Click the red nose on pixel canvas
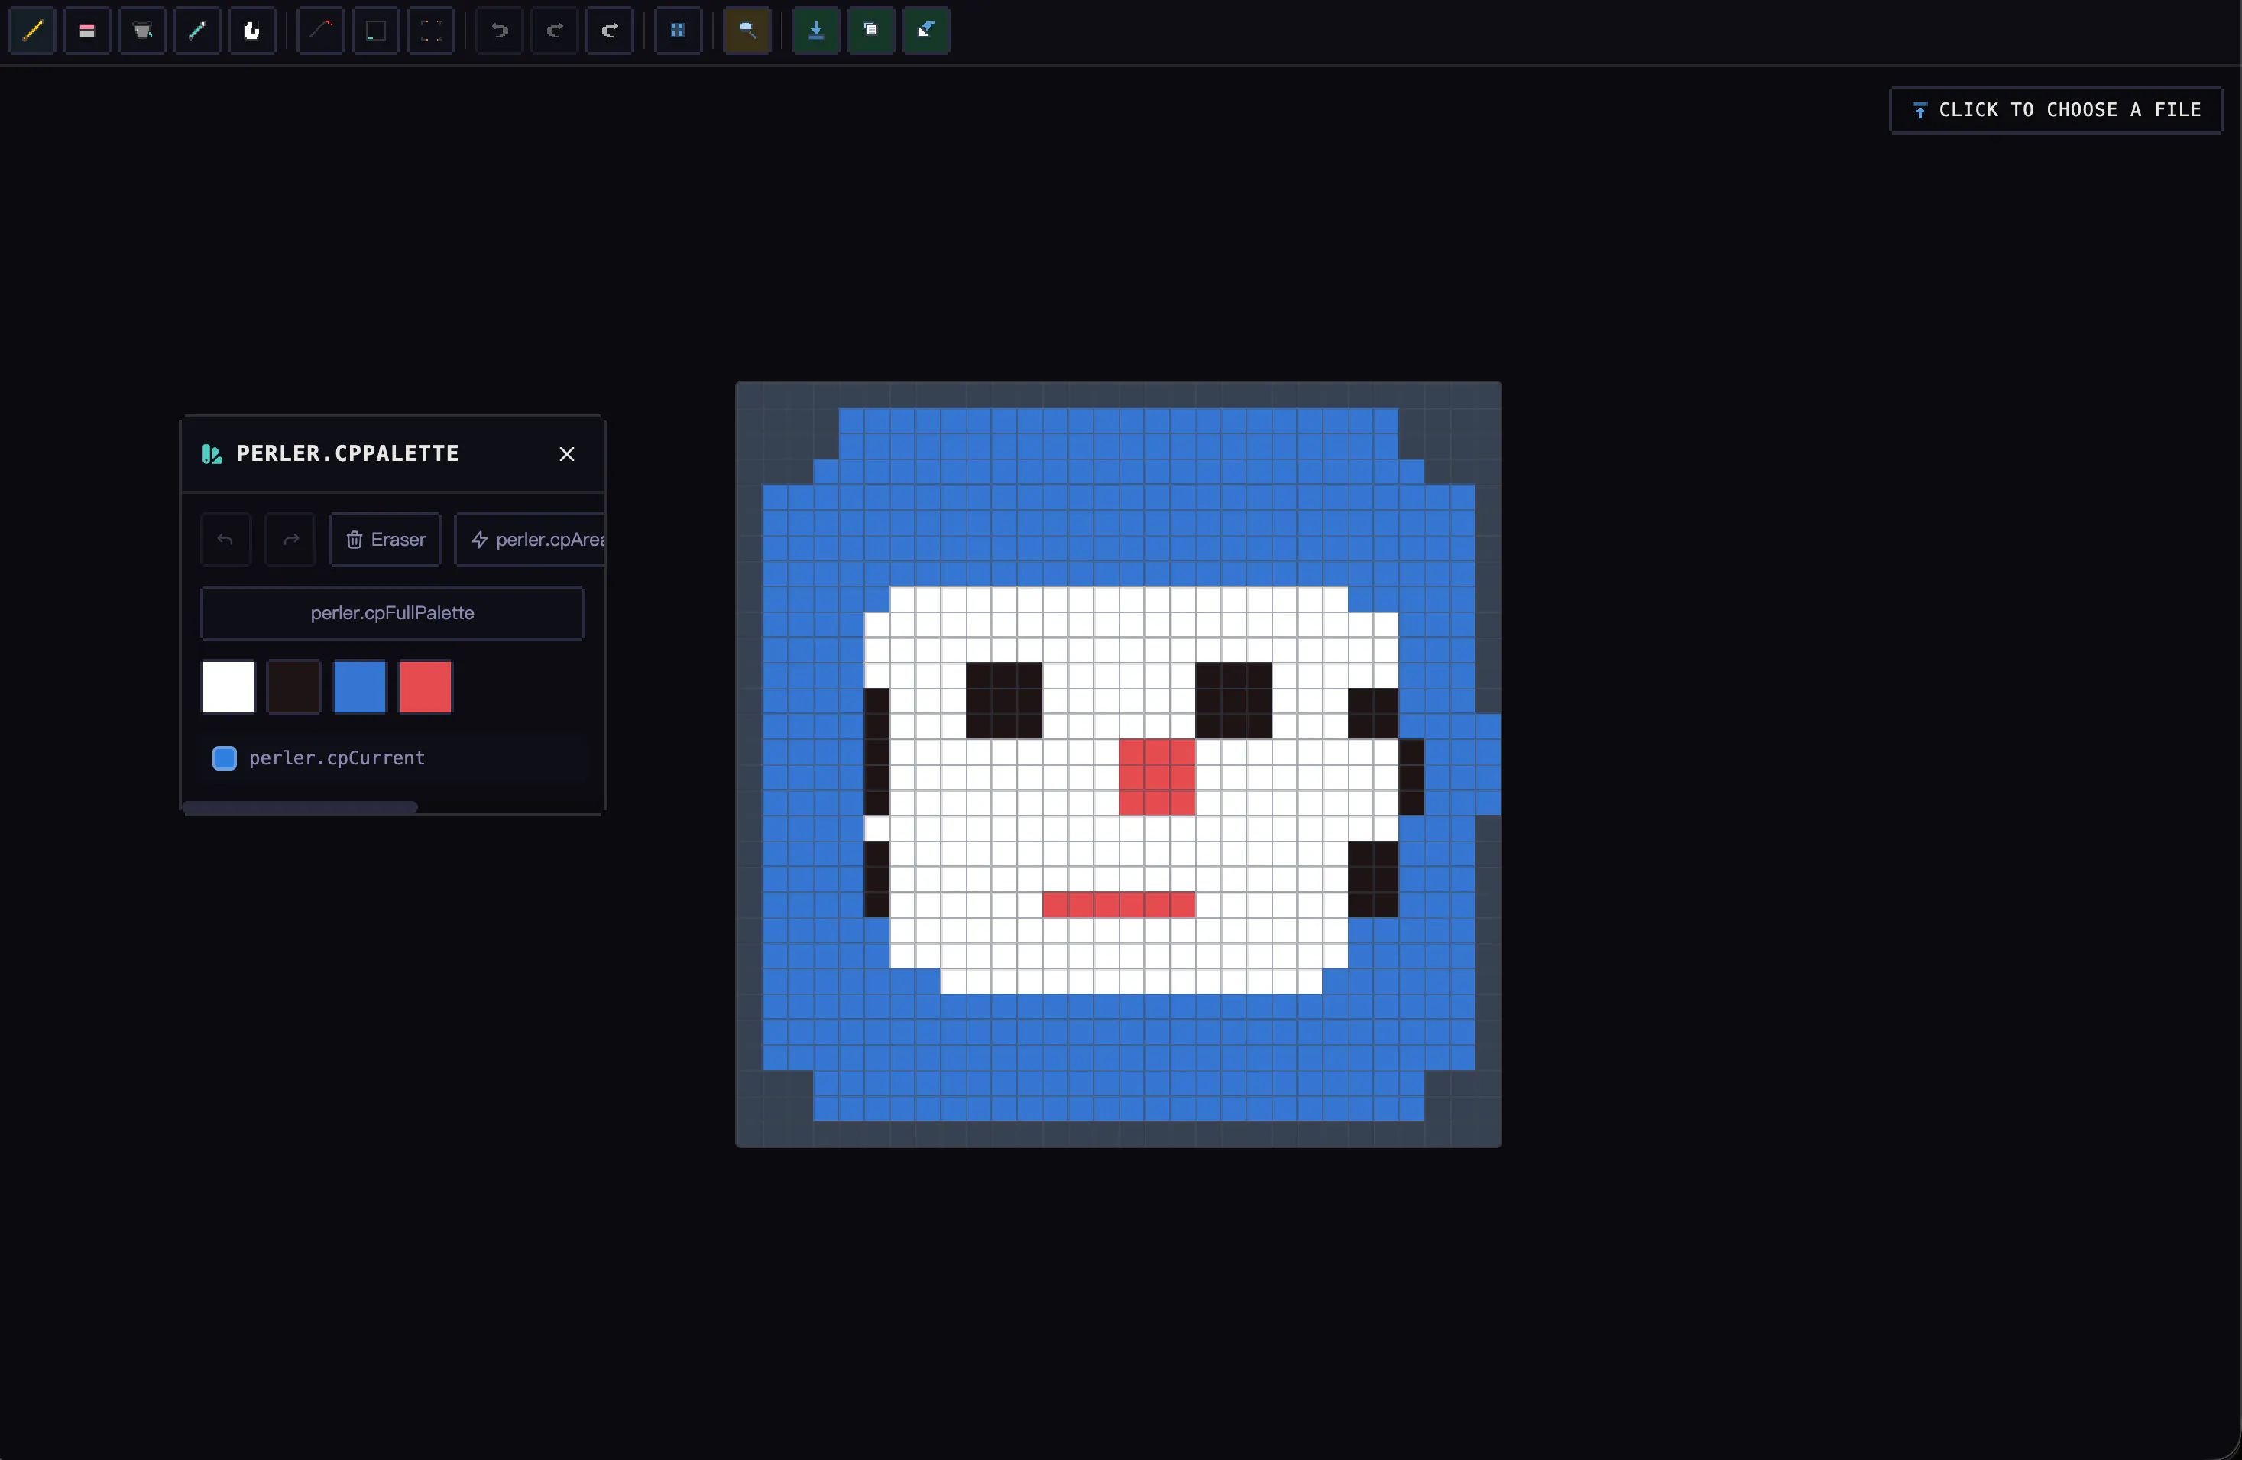Screen dimensions: 2242x1460 (x=1157, y=777)
